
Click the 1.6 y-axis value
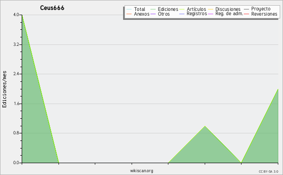[16, 104]
